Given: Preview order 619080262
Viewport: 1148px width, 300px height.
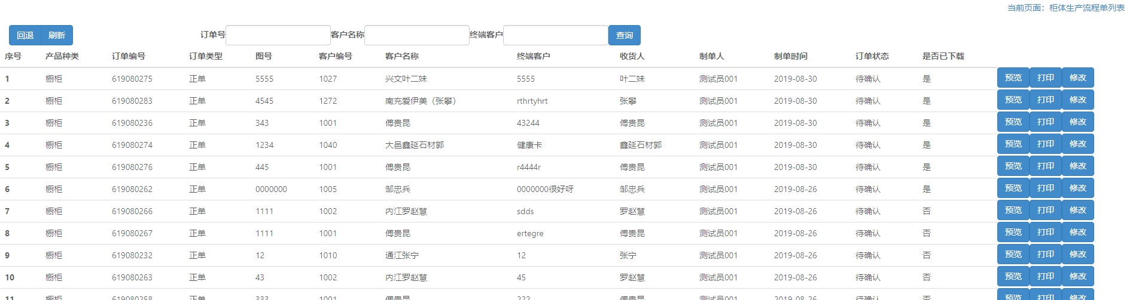Looking at the screenshot, I should click(1013, 188).
